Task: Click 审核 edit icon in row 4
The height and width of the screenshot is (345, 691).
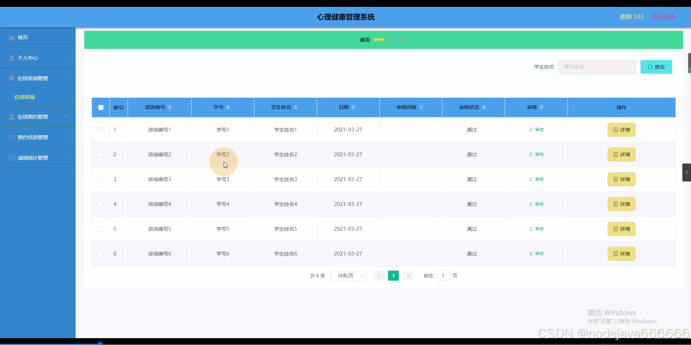Action: pyautogui.click(x=531, y=204)
